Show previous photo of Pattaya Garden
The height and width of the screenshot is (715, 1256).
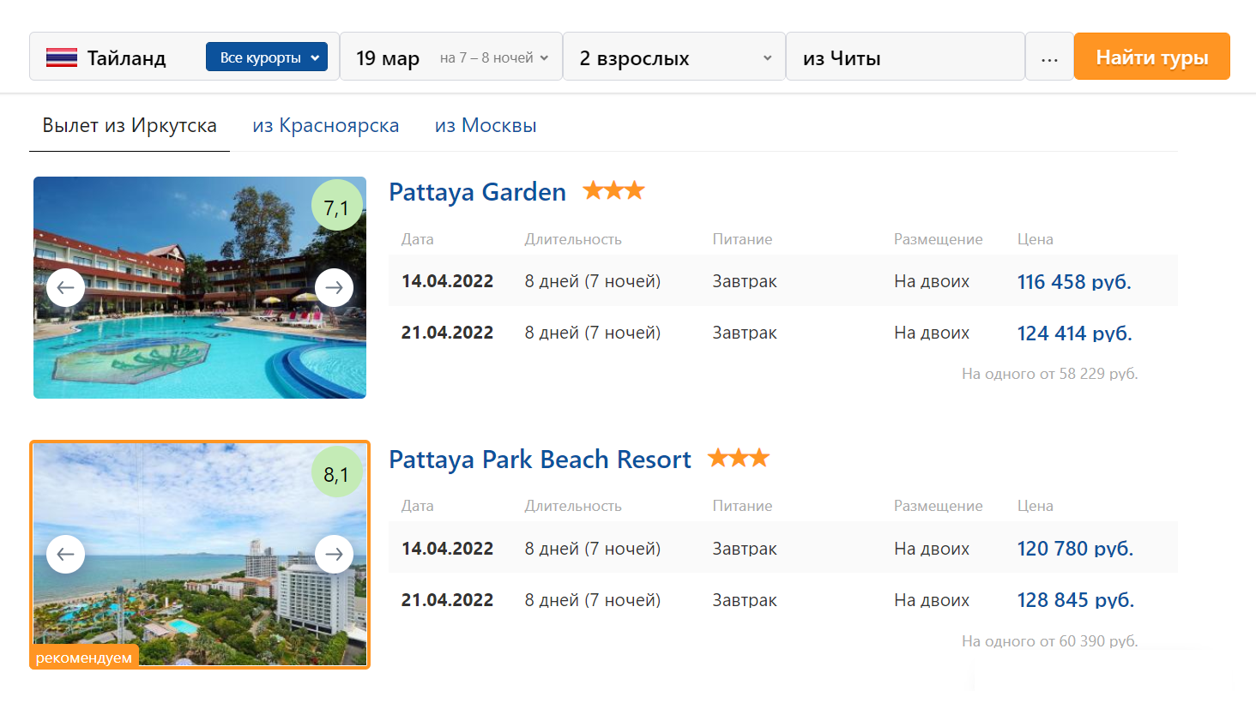click(x=65, y=287)
